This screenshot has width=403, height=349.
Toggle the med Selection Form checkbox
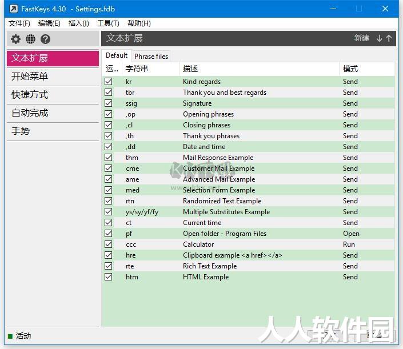pos(109,190)
